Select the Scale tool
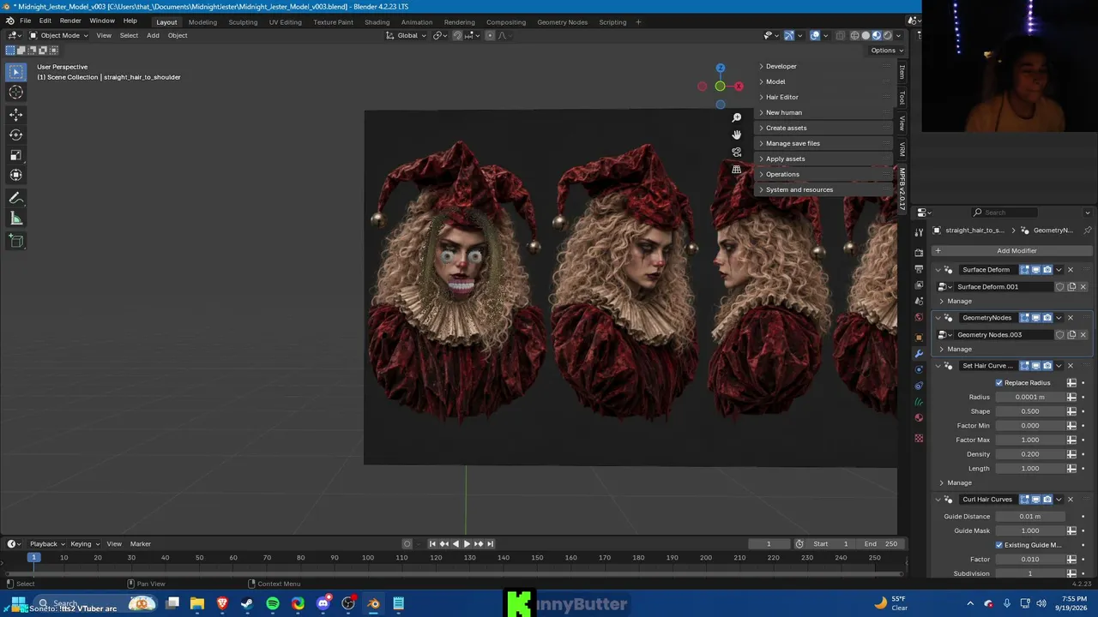Viewport: 1098px width, 617px height. tap(15, 155)
